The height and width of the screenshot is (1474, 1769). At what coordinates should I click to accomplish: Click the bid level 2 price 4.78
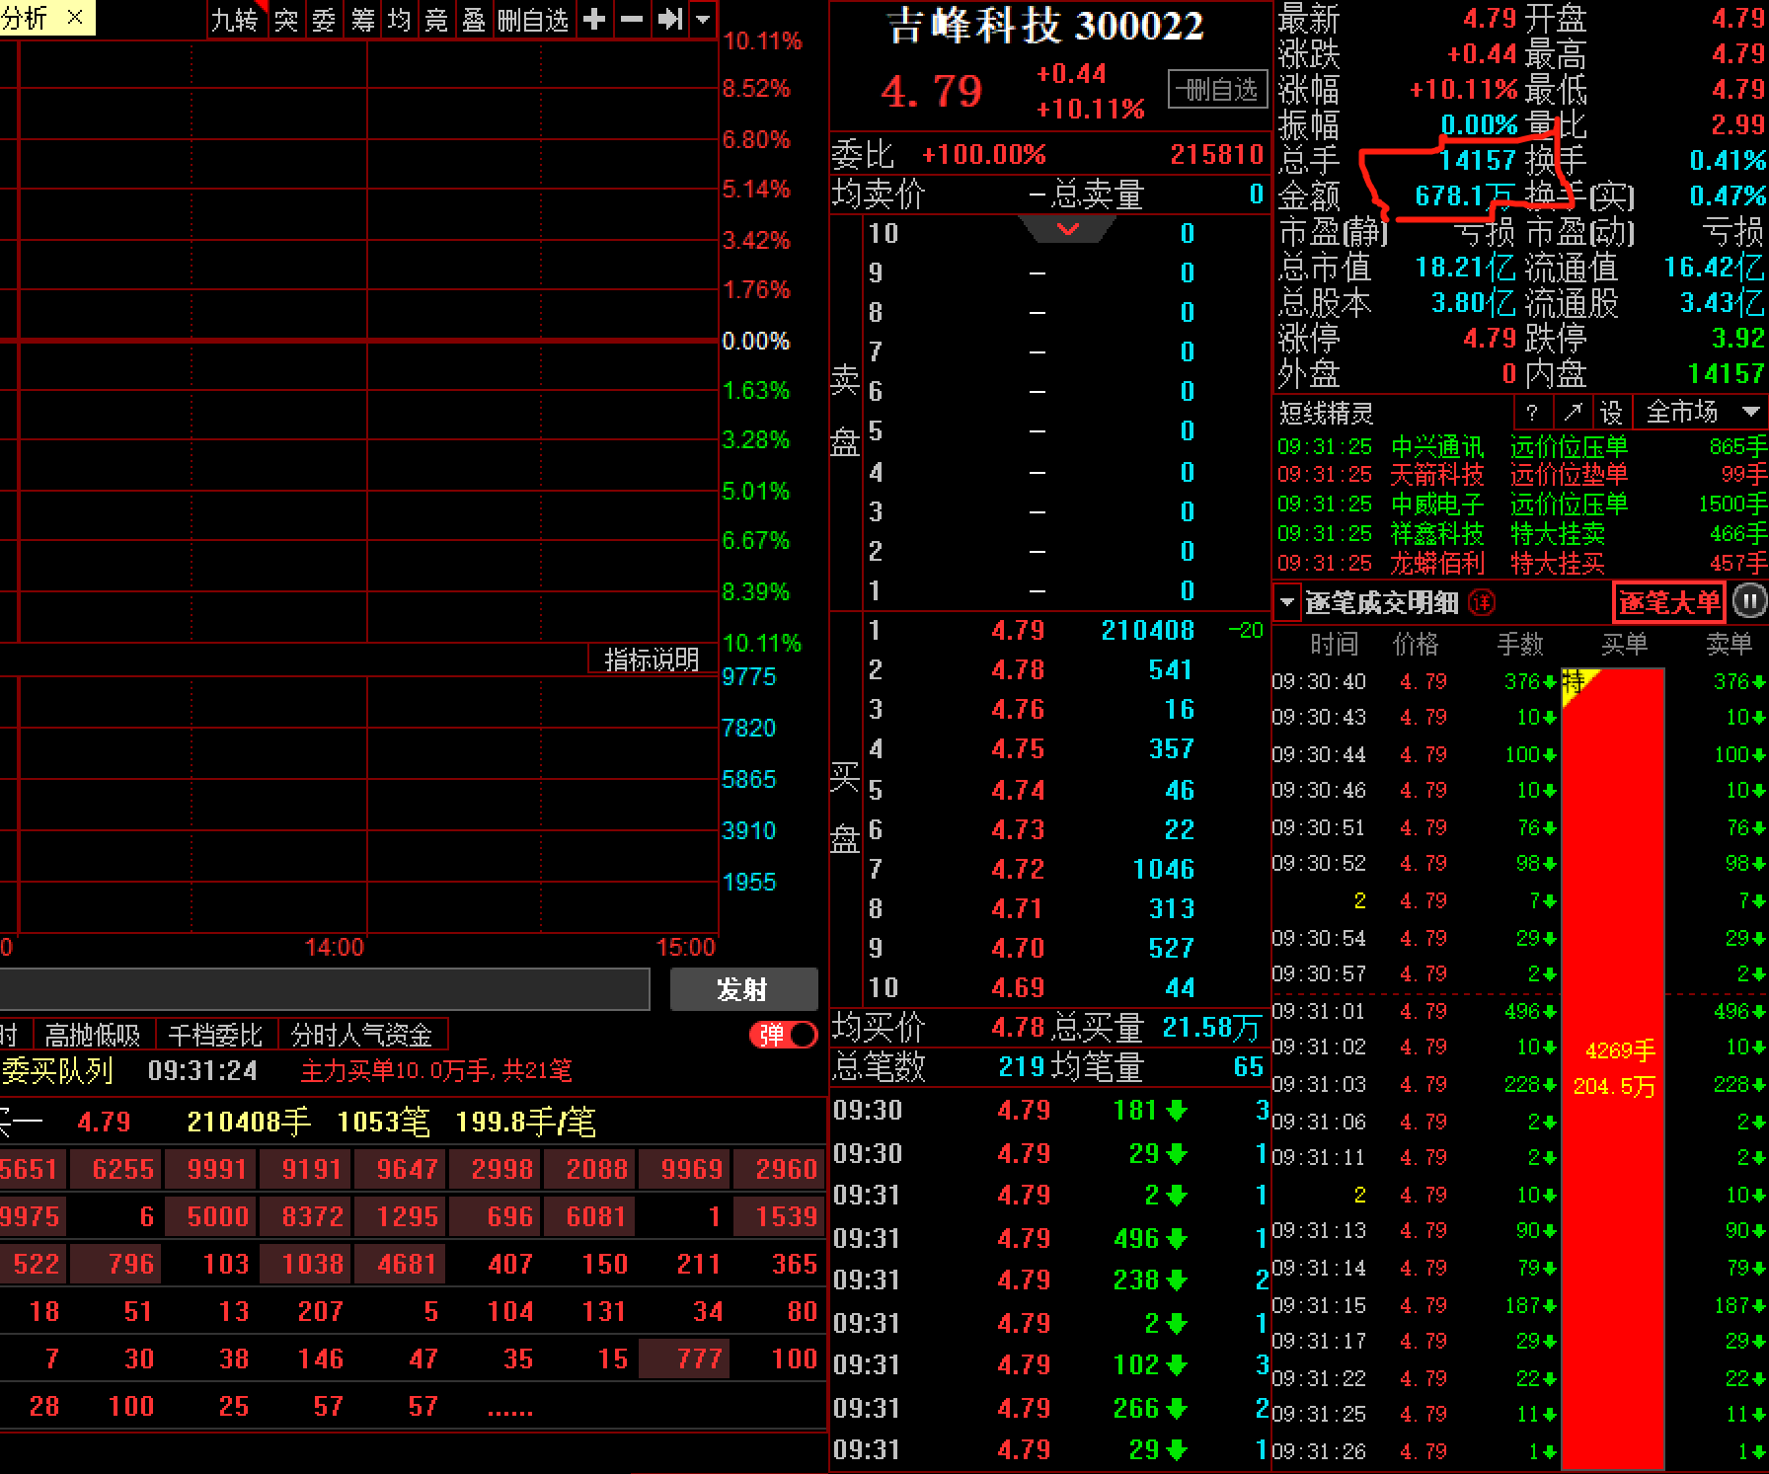pos(1018,669)
